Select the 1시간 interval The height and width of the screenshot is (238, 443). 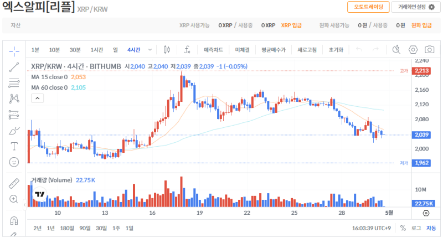click(x=96, y=50)
